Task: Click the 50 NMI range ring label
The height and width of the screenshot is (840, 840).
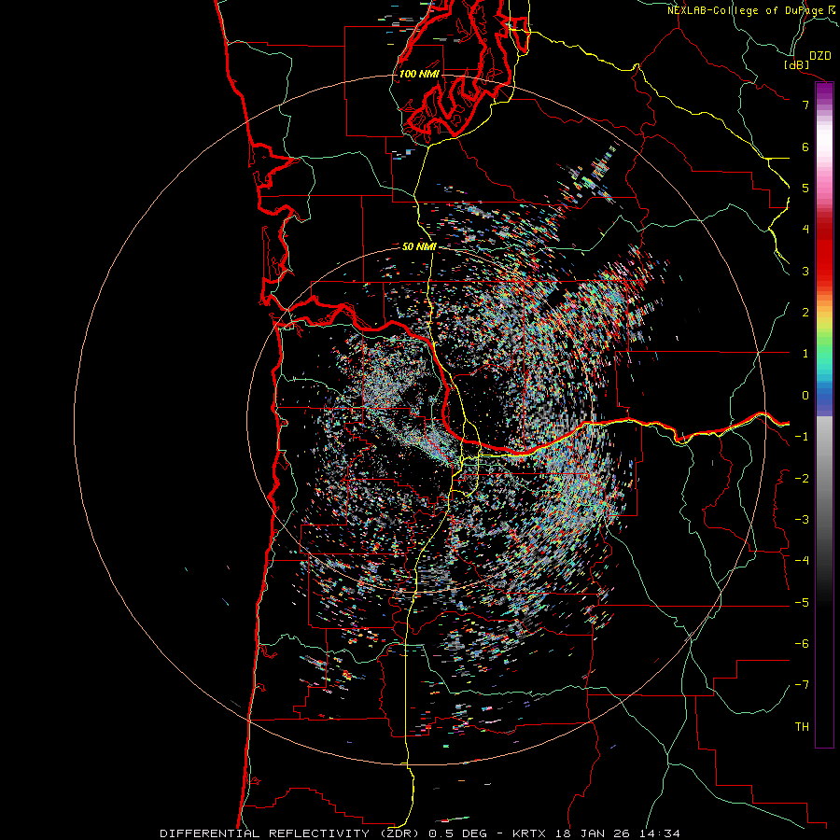Action: coord(419,246)
